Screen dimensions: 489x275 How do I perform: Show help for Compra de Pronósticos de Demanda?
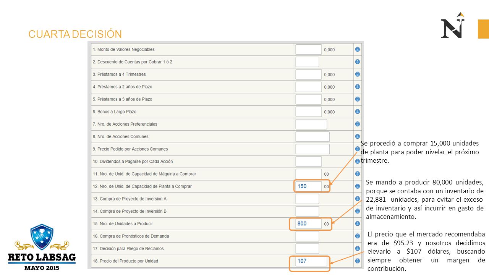pyautogui.click(x=358, y=236)
